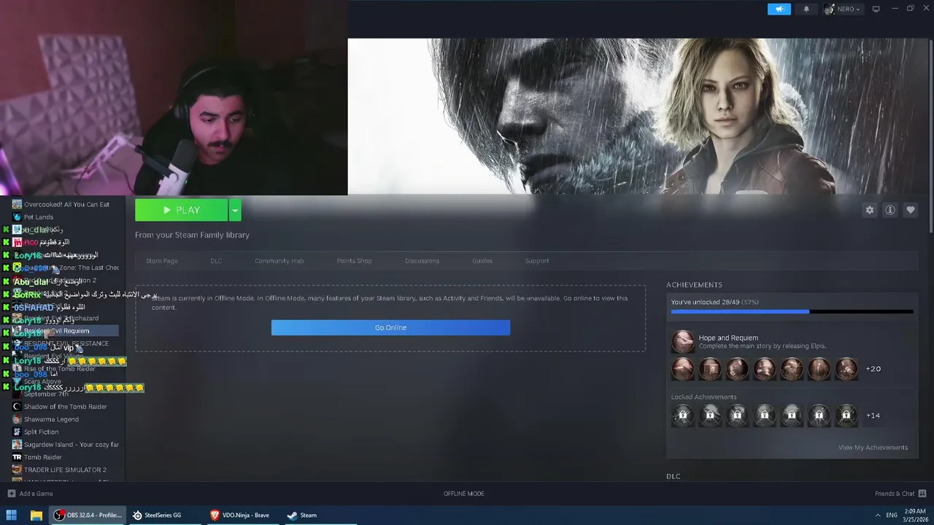Open File Explorer from taskbar

(36, 515)
